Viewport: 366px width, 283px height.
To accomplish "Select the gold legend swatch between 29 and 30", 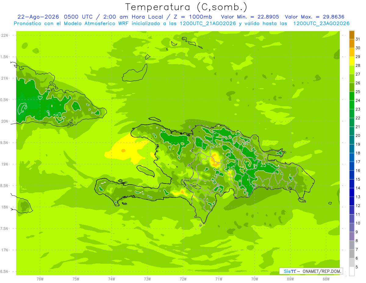I will point(352,52).
